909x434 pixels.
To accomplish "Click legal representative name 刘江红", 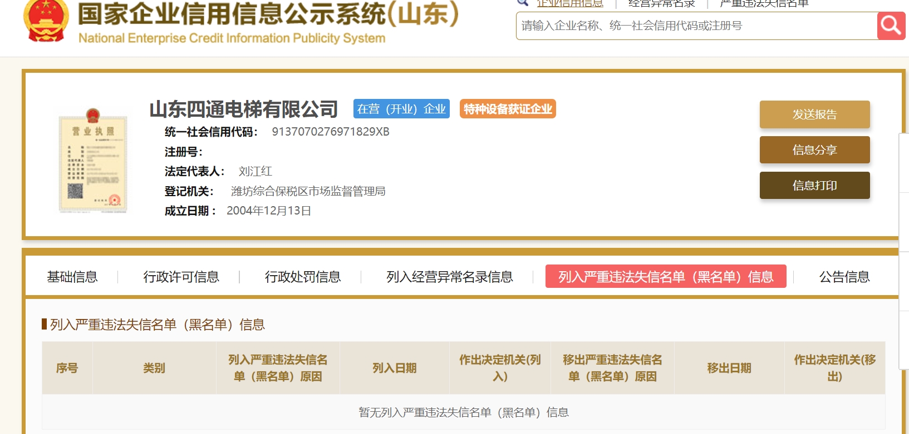I will (255, 171).
